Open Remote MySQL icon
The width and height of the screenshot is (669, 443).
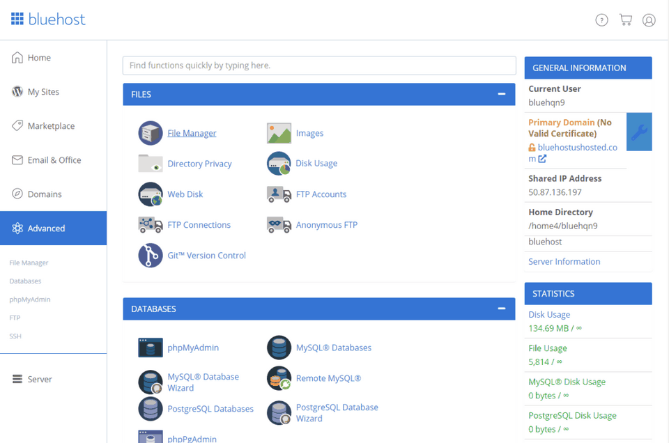click(x=279, y=378)
